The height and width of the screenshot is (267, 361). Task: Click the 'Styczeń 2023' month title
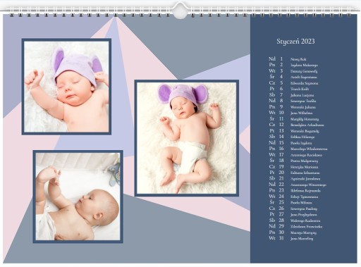click(295, 42)
